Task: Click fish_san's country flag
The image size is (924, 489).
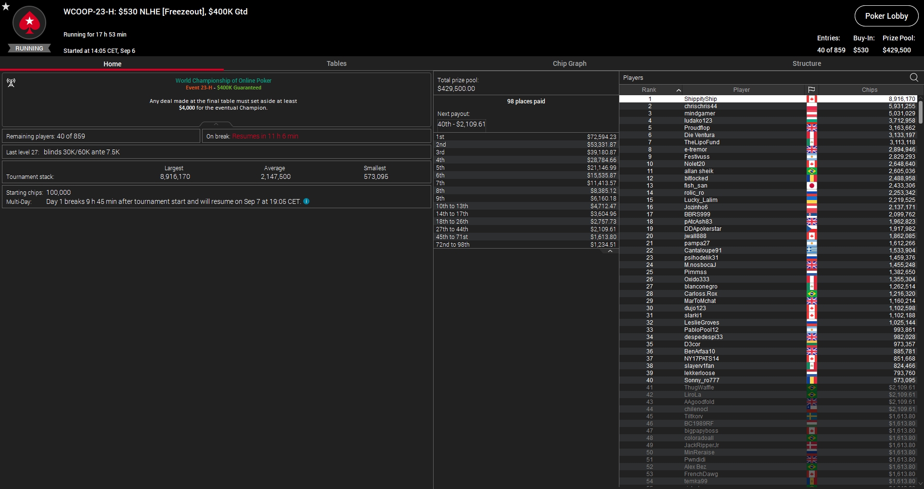Action: click(812, 186)
